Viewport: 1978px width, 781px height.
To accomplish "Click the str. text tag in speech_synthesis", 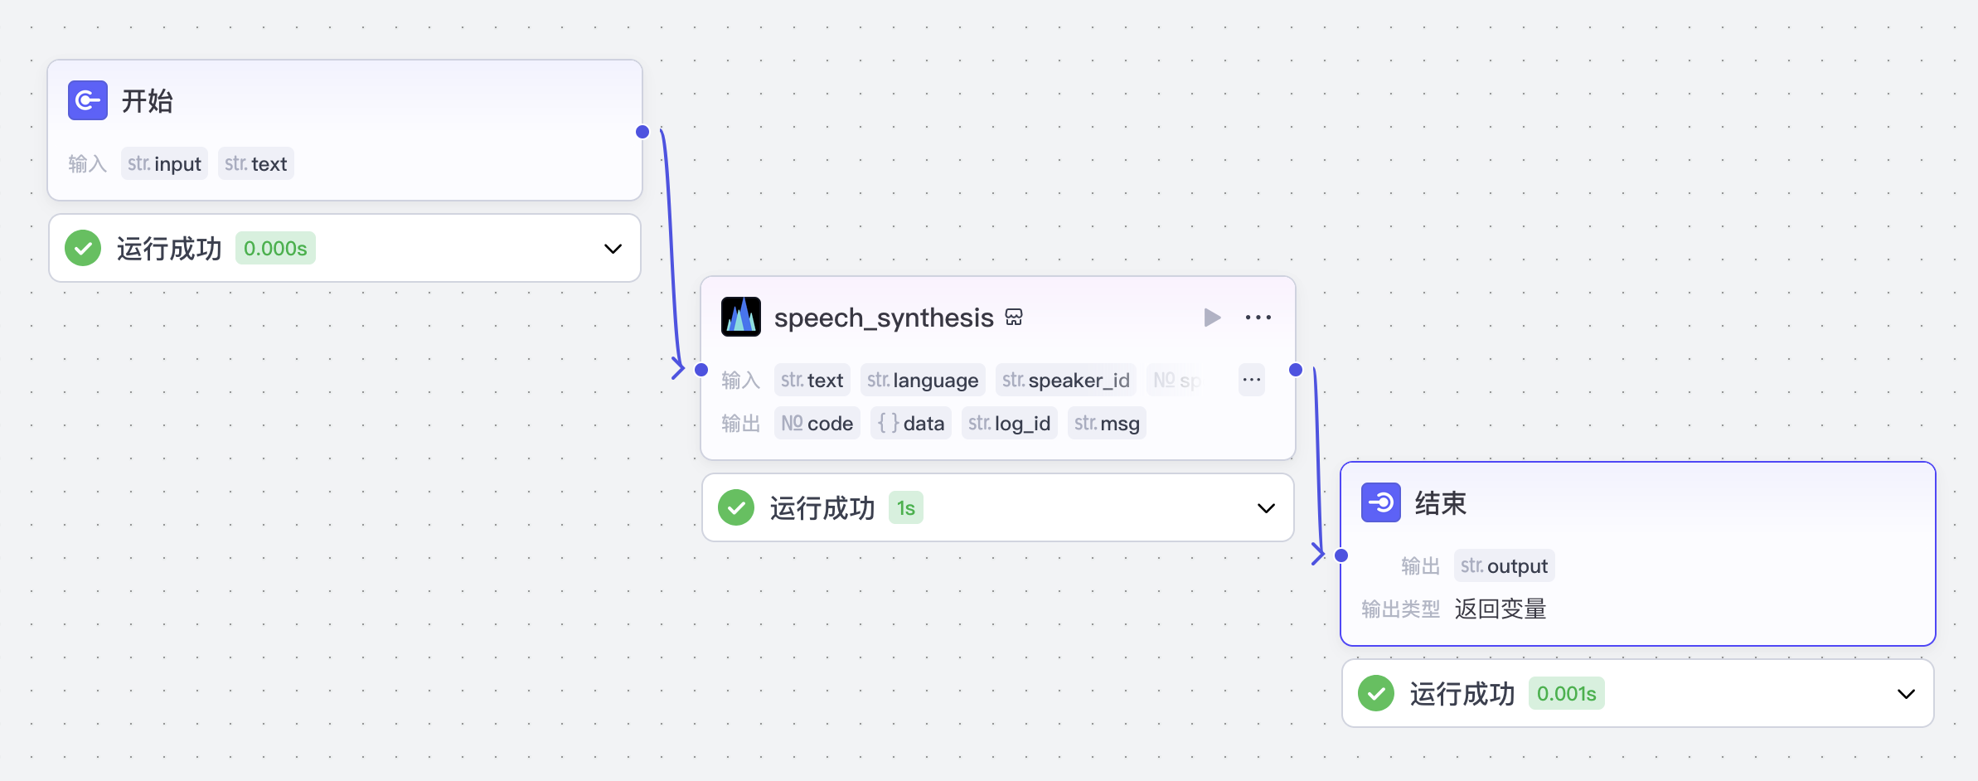I will [x=812, y=380].
